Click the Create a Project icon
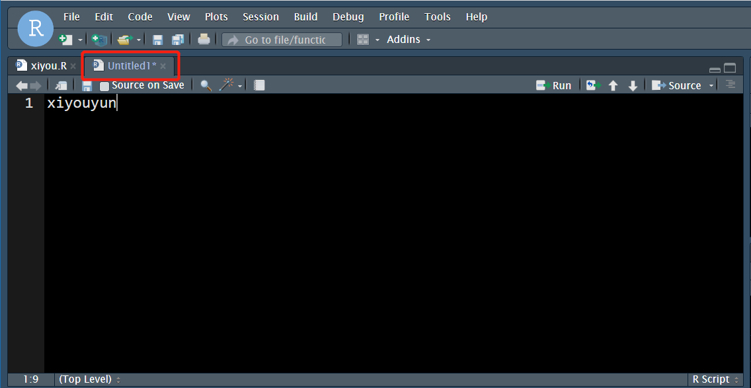Screen dimensions: 751x388 pos(99,40)
